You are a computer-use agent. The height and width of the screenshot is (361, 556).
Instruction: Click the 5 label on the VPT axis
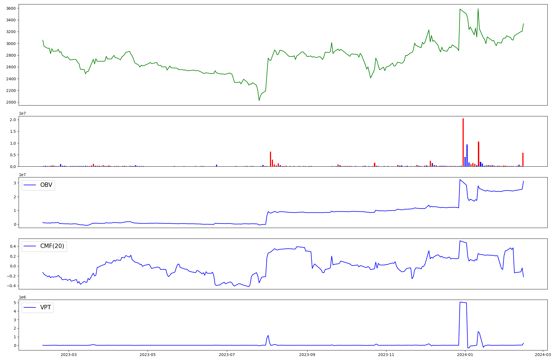(15, 303)
